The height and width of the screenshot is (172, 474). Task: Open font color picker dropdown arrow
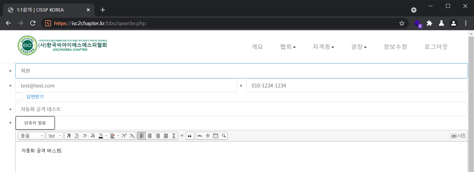pos(106,136)
